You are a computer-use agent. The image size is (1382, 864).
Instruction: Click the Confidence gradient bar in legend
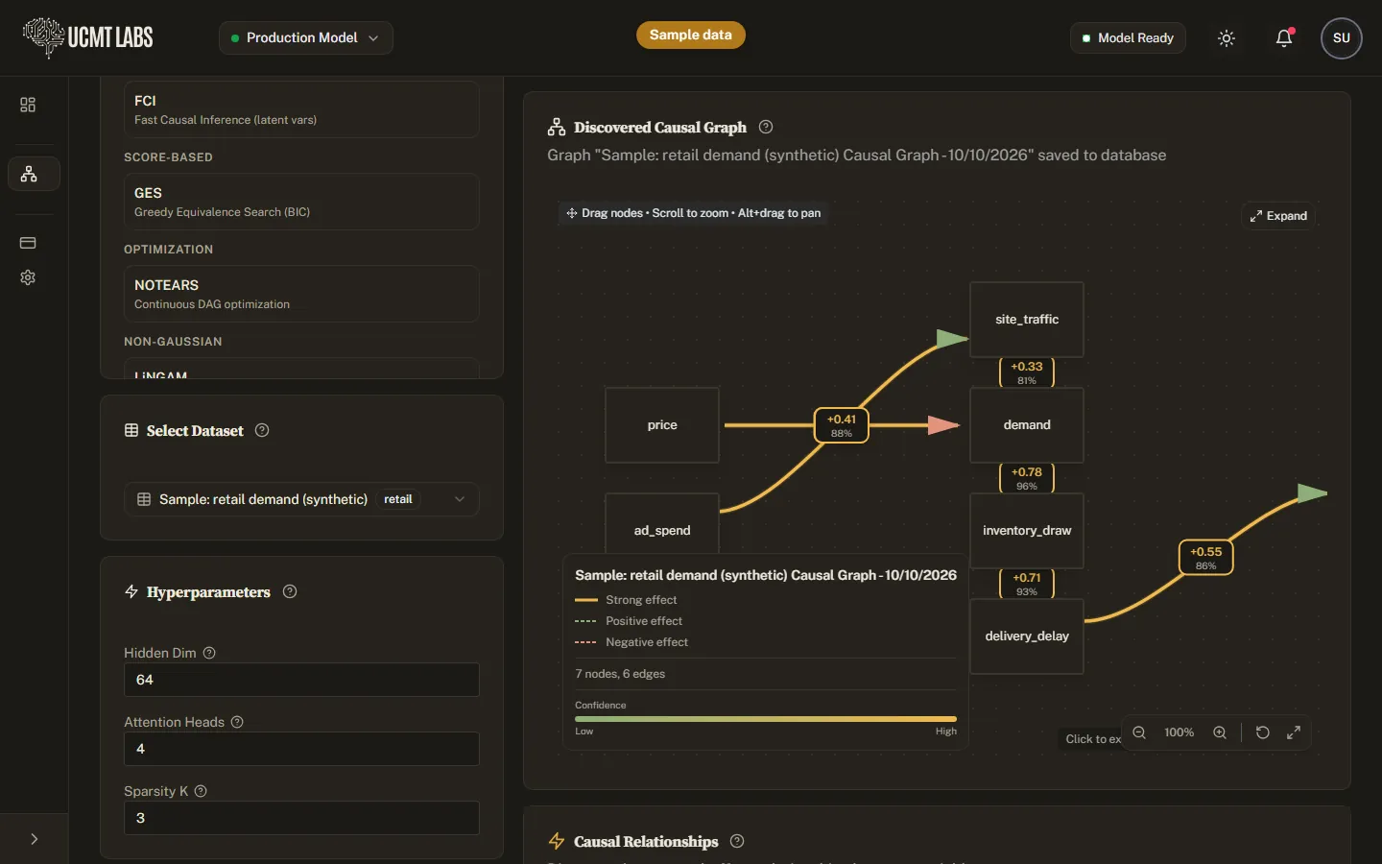[x=766, y=718]
